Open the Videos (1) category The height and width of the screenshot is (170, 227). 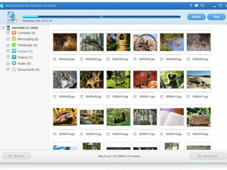[25, 58]
